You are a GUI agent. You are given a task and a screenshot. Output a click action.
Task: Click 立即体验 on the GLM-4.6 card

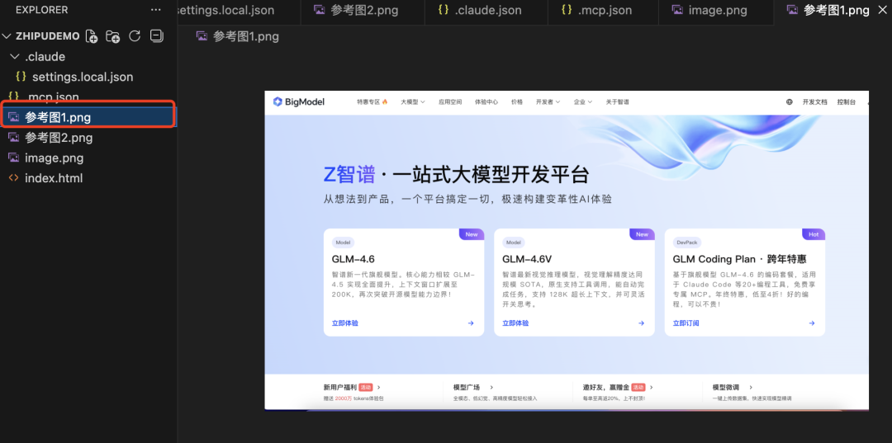click(344, 323)
